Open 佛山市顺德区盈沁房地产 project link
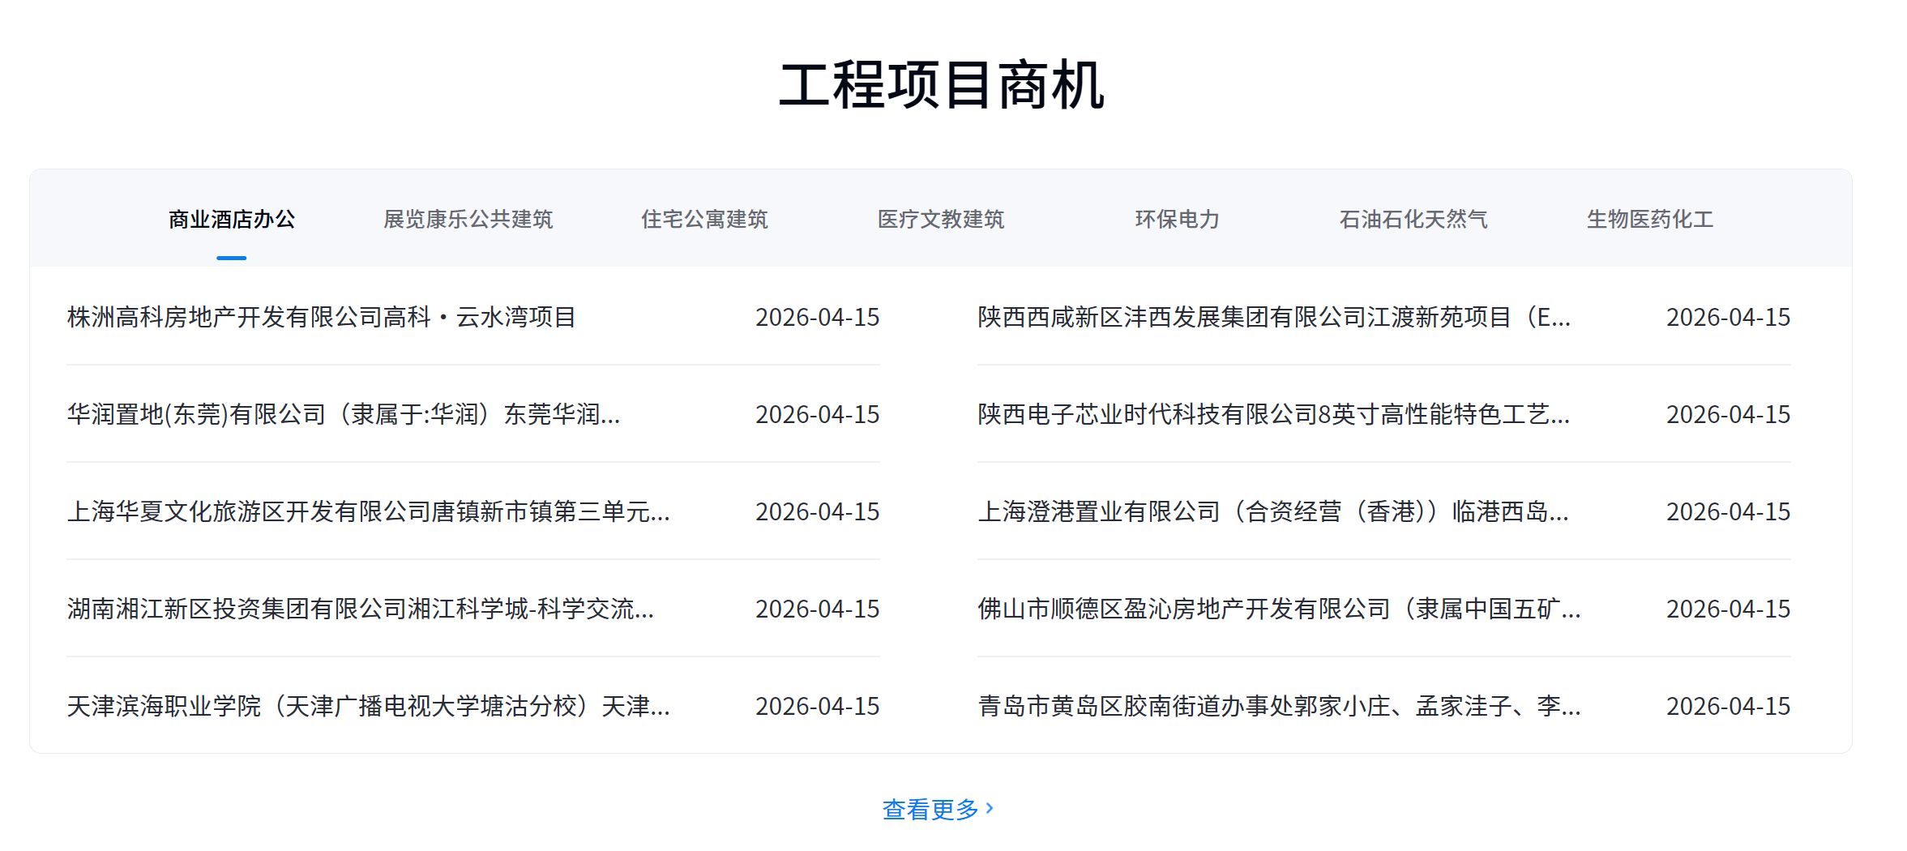The width and height of the screenshot is (1907, 851). tap(1279, 609)
